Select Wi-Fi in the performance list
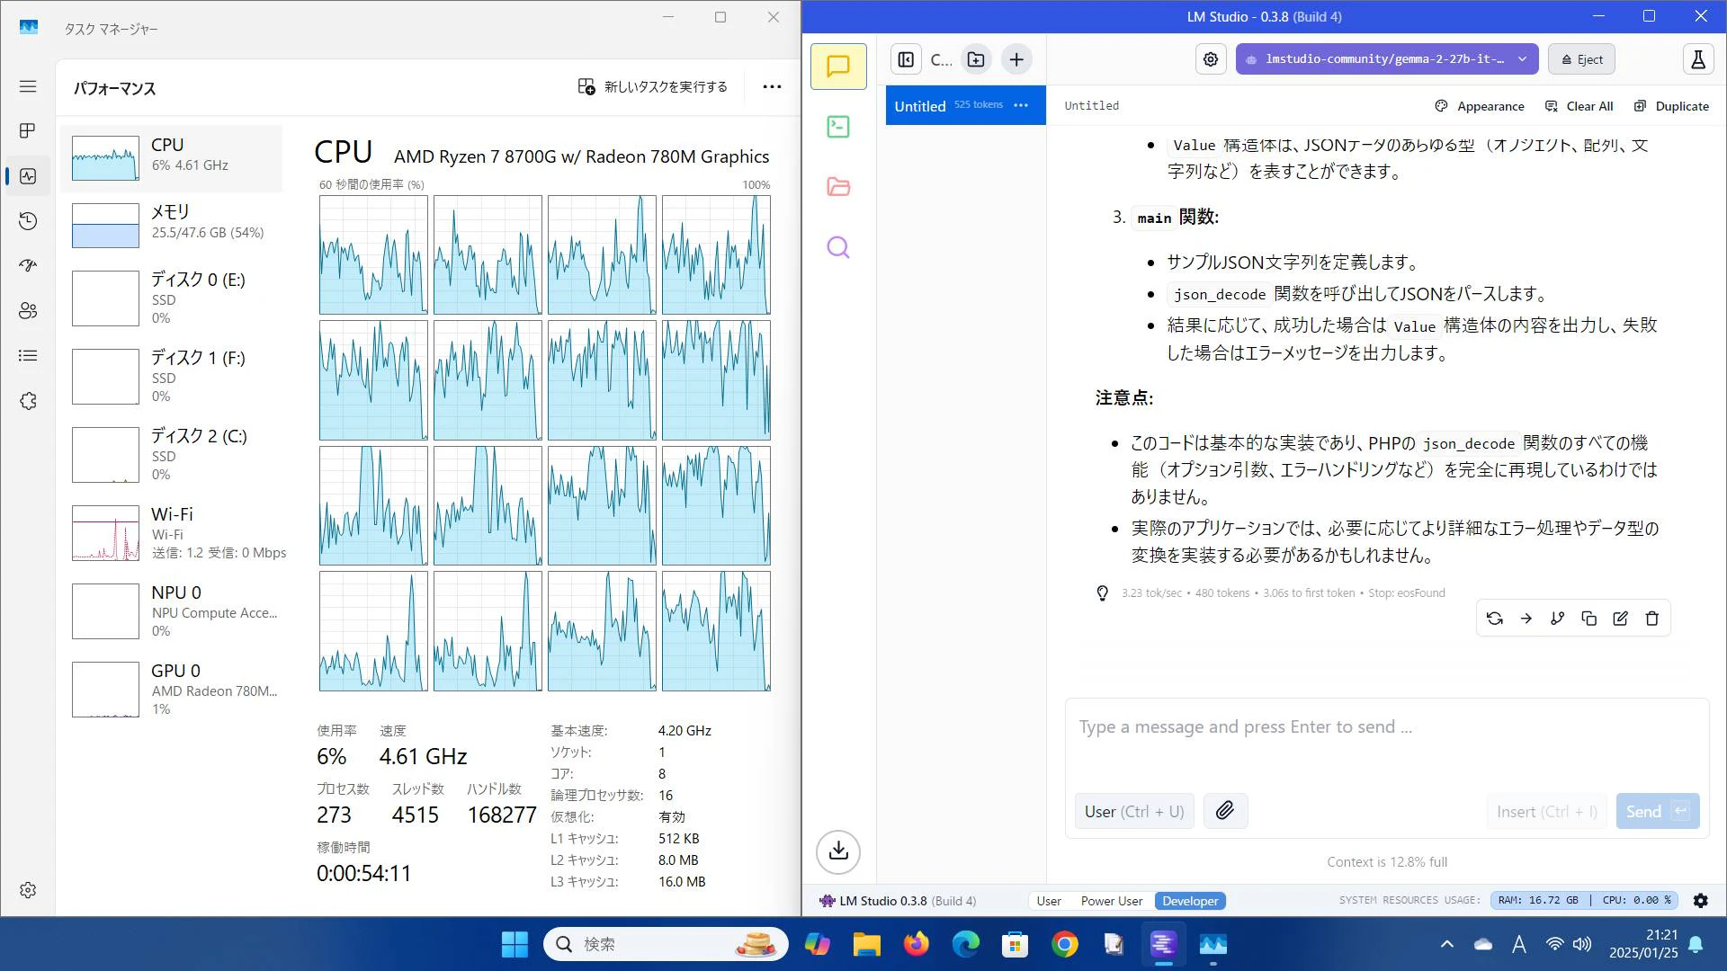Screen dimensions: 1727x971 [172, 533]
